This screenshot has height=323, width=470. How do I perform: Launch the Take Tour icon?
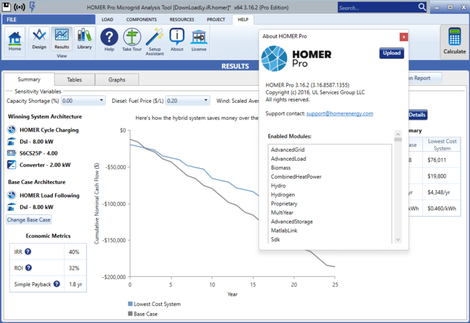tap(132, 39)
